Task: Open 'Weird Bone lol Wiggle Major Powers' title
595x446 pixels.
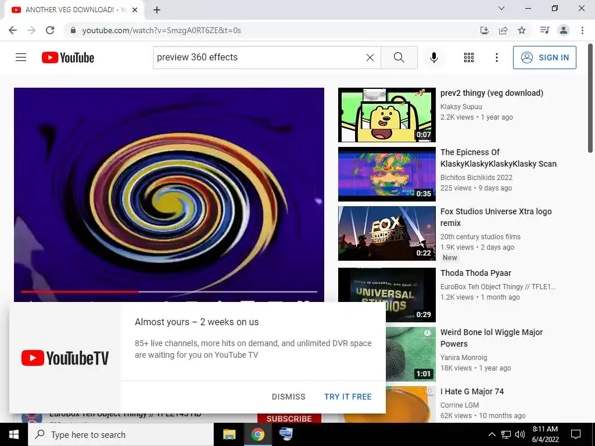Action: (x=492, y=338)
